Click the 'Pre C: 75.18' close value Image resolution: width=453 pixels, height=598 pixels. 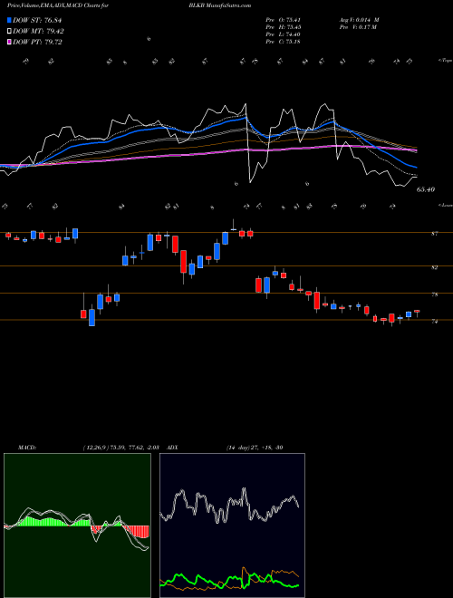pos(284,42)
